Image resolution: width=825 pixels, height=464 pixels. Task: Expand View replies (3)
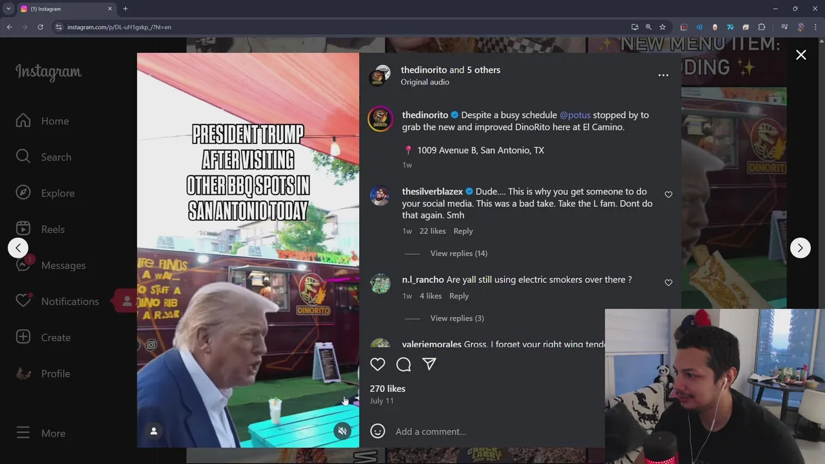[457, 318]
